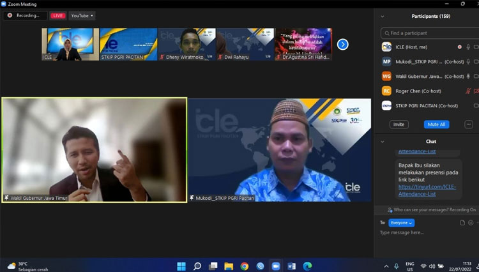Click the Recording indicator at top left

point(25,15)
